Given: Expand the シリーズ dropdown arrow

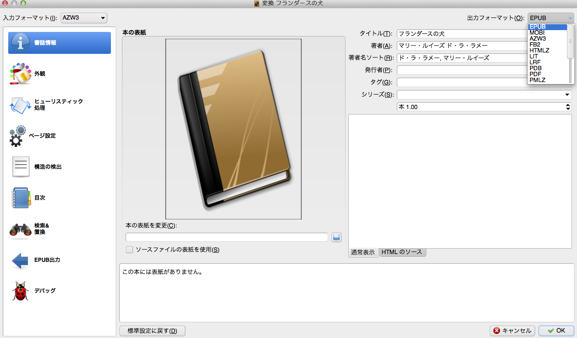Looking at the screenshot, I should [x=567, y=94].
